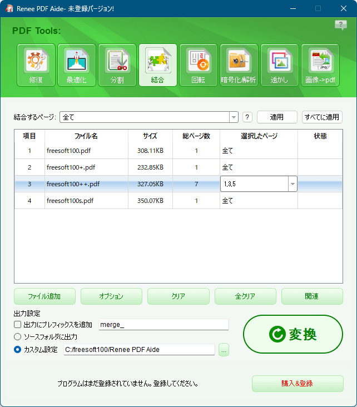Viewport: 357px width, 407px height.
Task: Click the ファイル名 column header
Action: [x=86, y=136]
